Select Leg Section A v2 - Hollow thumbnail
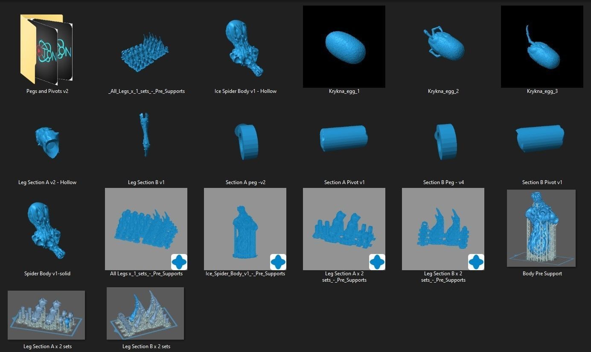The width and height of the screenshot is (591, 352). pos(47,143)
